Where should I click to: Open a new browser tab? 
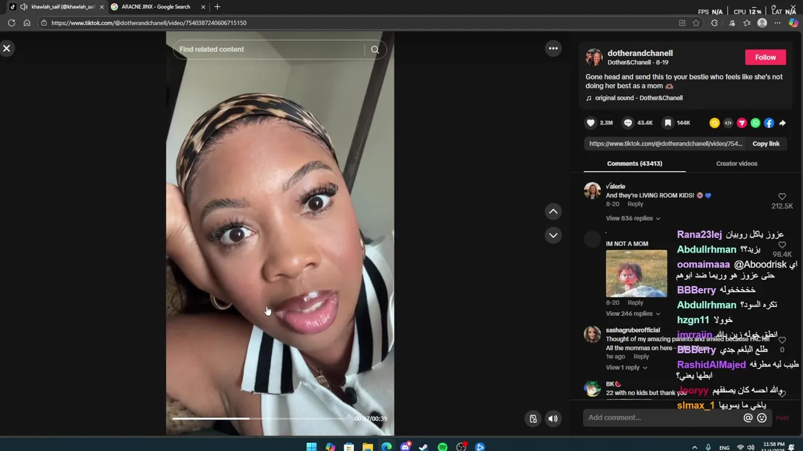217,7
